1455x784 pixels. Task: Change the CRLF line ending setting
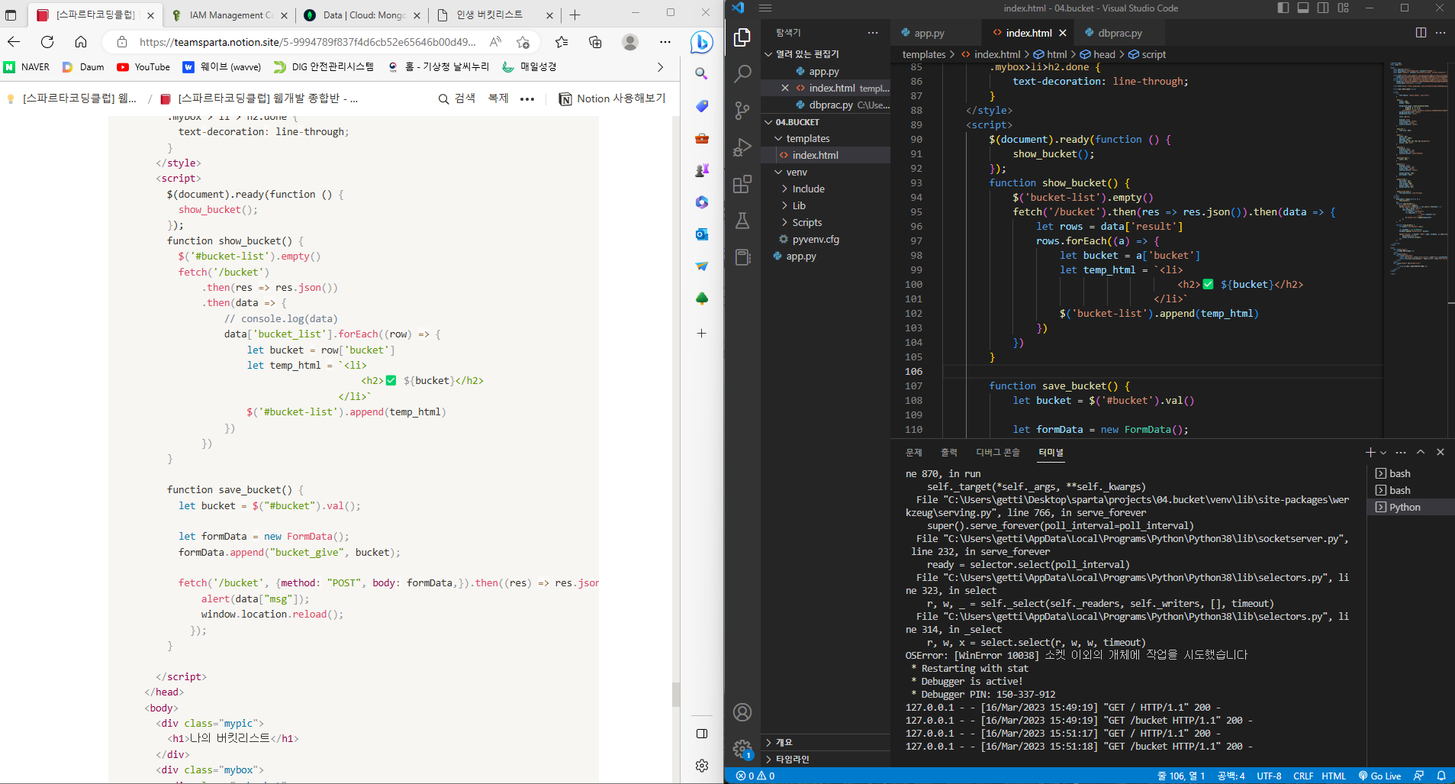[x=1303, y=776]
